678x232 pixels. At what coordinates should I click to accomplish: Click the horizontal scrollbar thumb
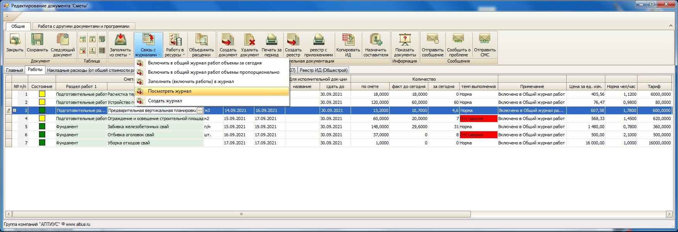pos(241,214)
